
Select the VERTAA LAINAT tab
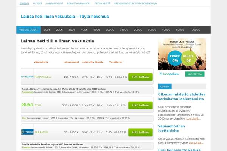(28, 30)
